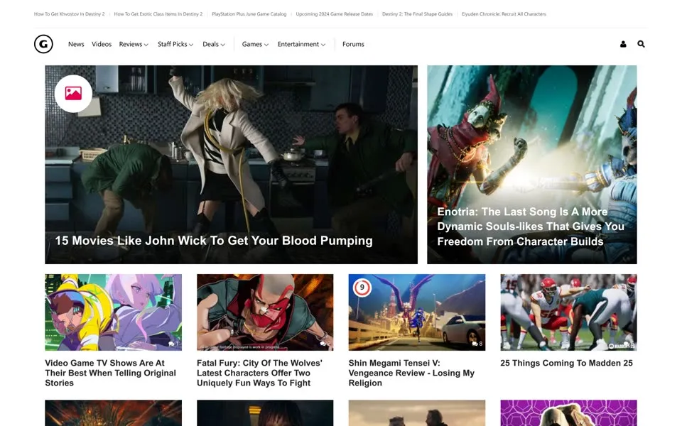Screen dimensions: 682x426
Task: Open How To Get Exotic Class Items link
Action: point(158,14)
